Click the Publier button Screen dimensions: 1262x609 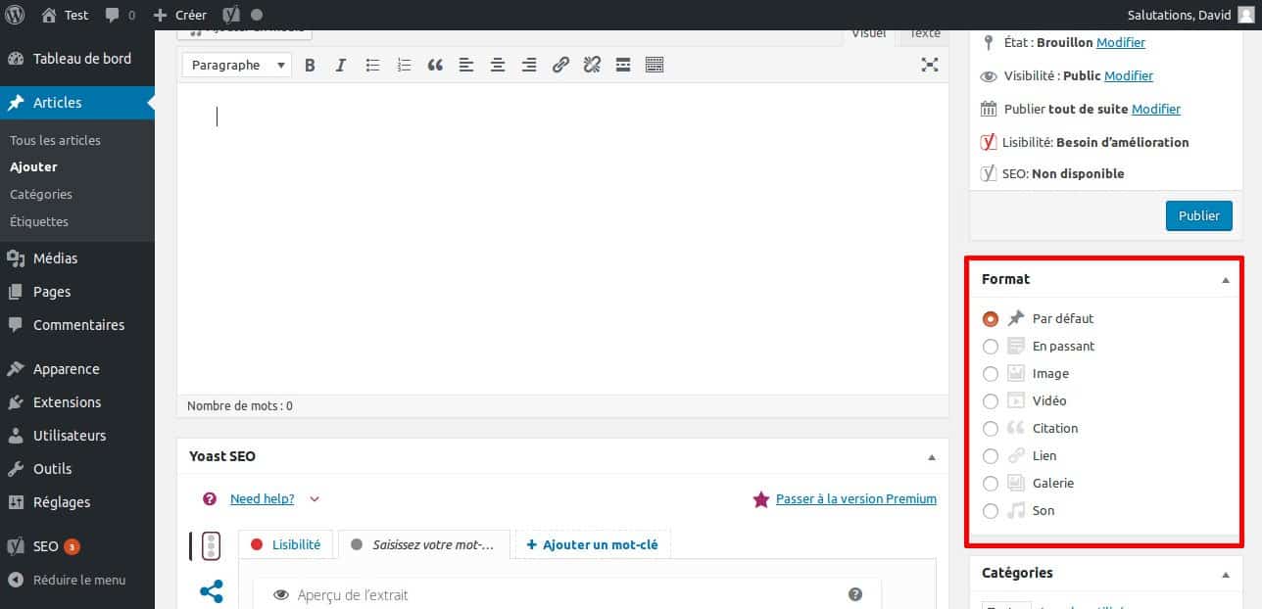1198,215
